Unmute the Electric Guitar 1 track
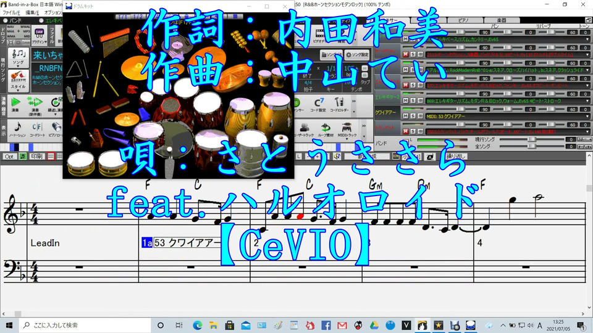The image size is (593, 333). [406, 85]
